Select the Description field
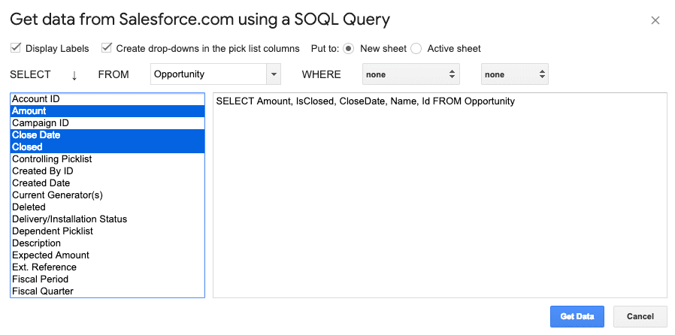 click(x=107, y=243)
